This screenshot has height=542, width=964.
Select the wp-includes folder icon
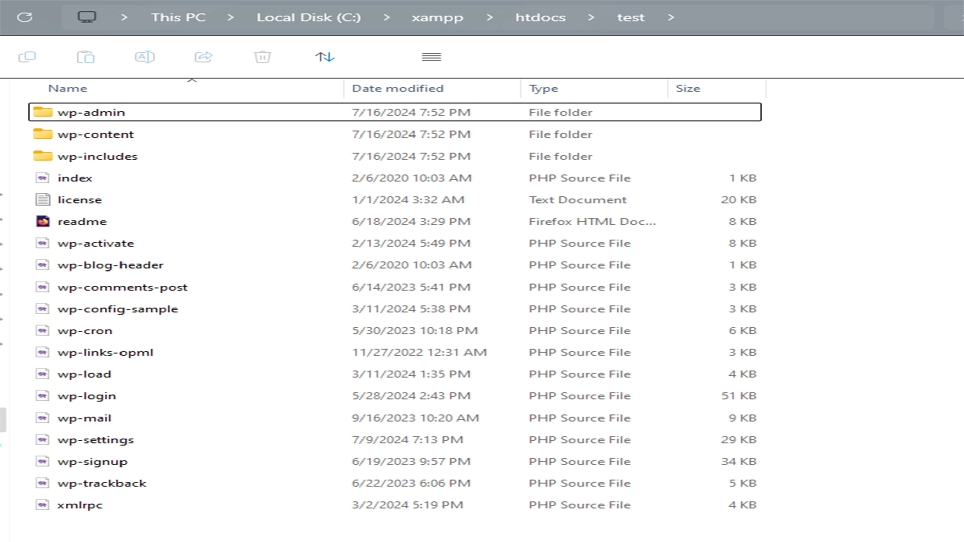click(x=43, y=156)
